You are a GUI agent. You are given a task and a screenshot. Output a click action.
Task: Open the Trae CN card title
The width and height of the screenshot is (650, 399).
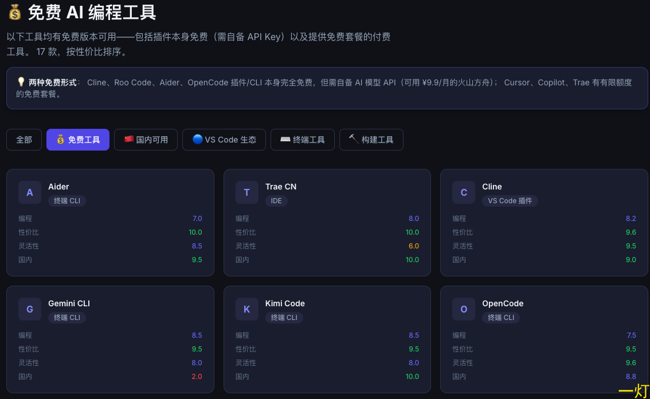tap(281, 187)
